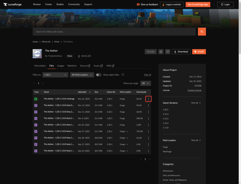Open options menu for Dec 4, 2023 file
This screenshot has width=241, height=184.
point(148,118)
